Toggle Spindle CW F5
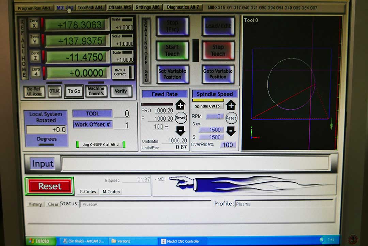This screenshot has width=368, height=246. coord(207,106)
